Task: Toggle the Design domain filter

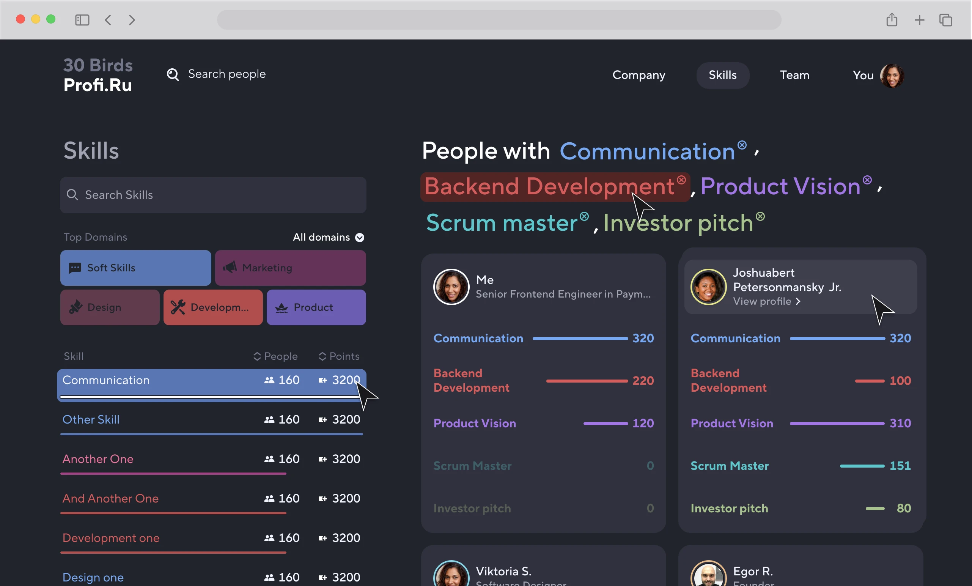Action: (x=110, y=307)
